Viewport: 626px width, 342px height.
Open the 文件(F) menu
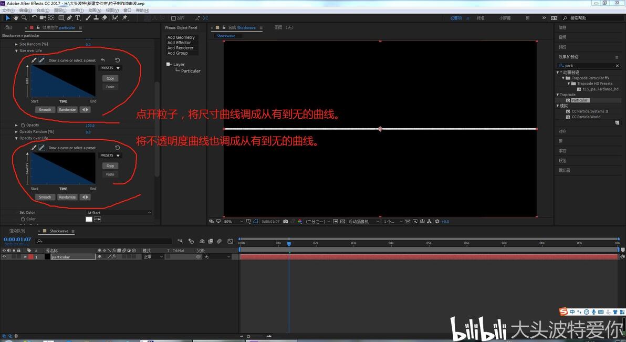[x=8, y=11]
